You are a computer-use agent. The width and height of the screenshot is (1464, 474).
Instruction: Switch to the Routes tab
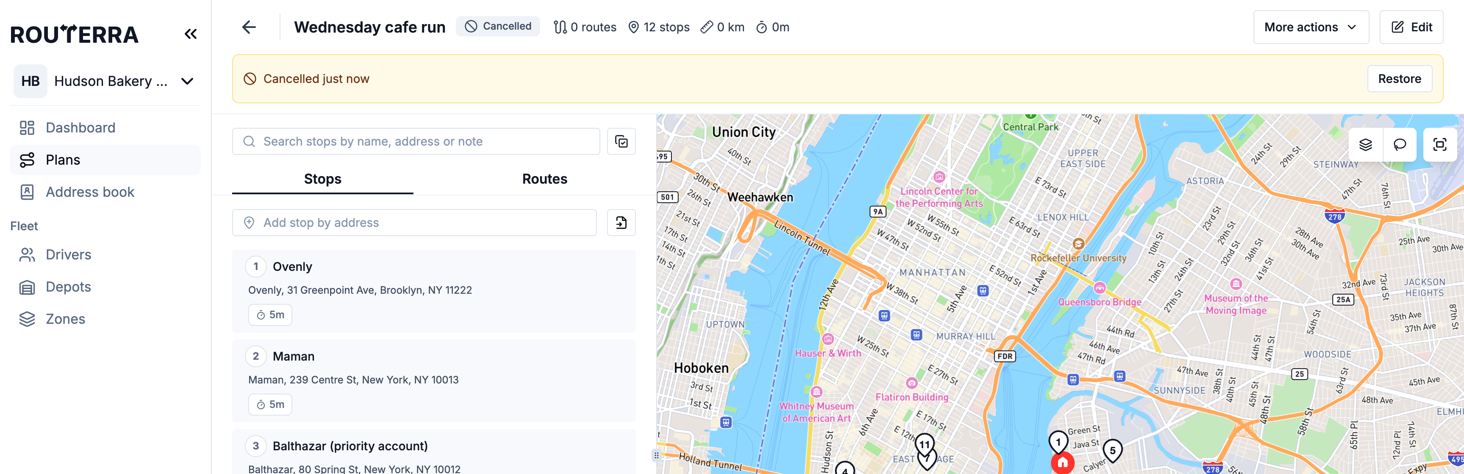click(x=544, y=179)
